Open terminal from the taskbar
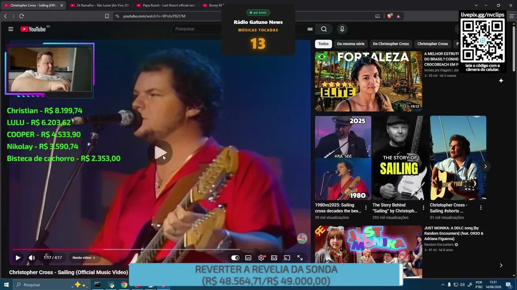Screen dimensions: 517x290 [x=97, y=285]
